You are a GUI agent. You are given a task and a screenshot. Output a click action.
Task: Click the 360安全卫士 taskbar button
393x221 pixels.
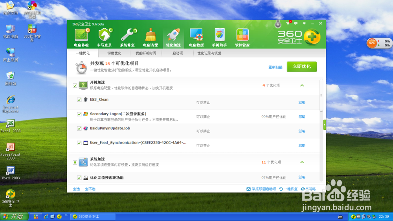click(x=93, y=217)
